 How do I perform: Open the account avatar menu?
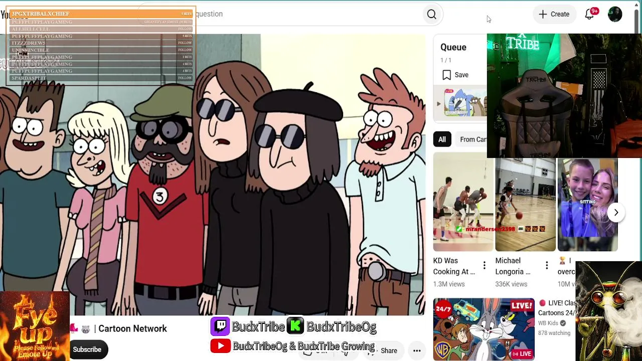click(x=615, y=14)
